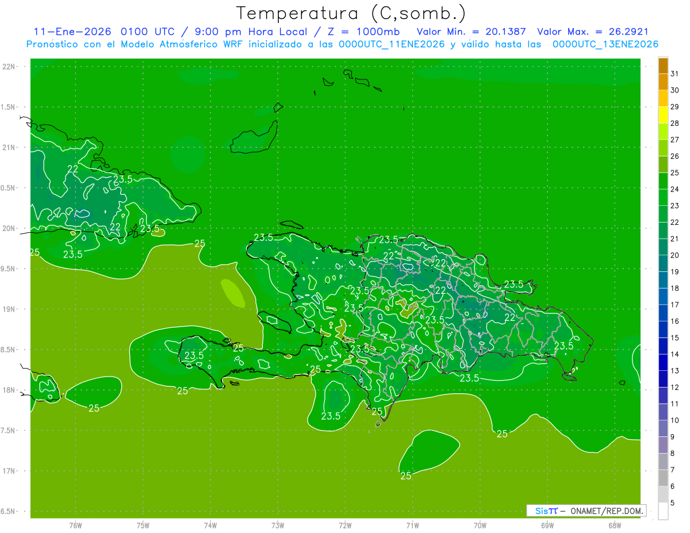
Task: Click color scale label 9
Action: (x=673, y=437)
